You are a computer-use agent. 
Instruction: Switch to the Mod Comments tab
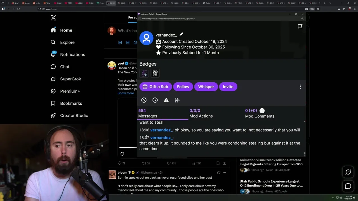(260, 113)
